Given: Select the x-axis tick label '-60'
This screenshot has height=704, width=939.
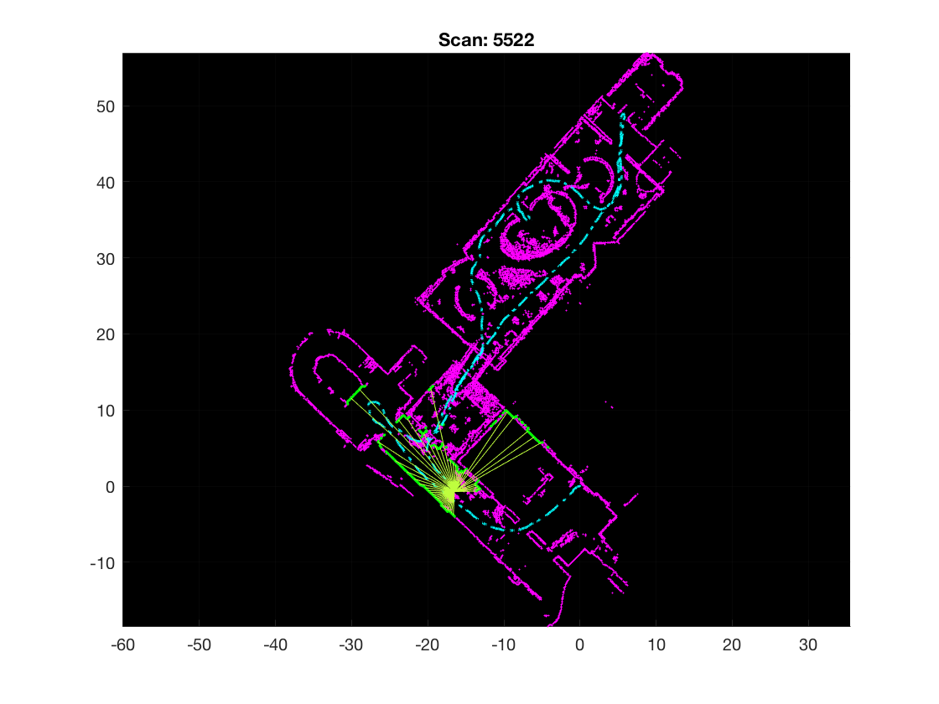Looking at the screenshot, I should [122, 644].
